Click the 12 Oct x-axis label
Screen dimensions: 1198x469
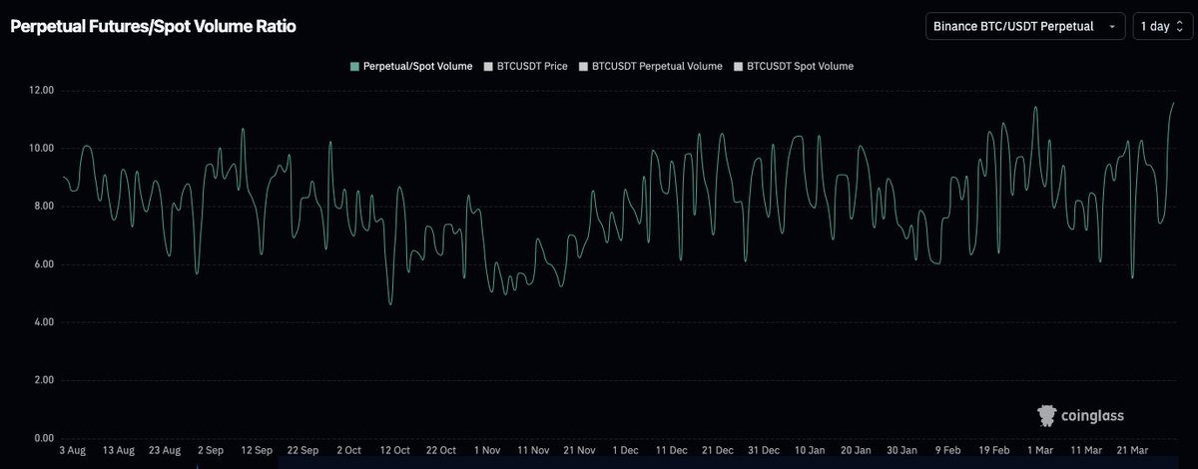(394, 451)
